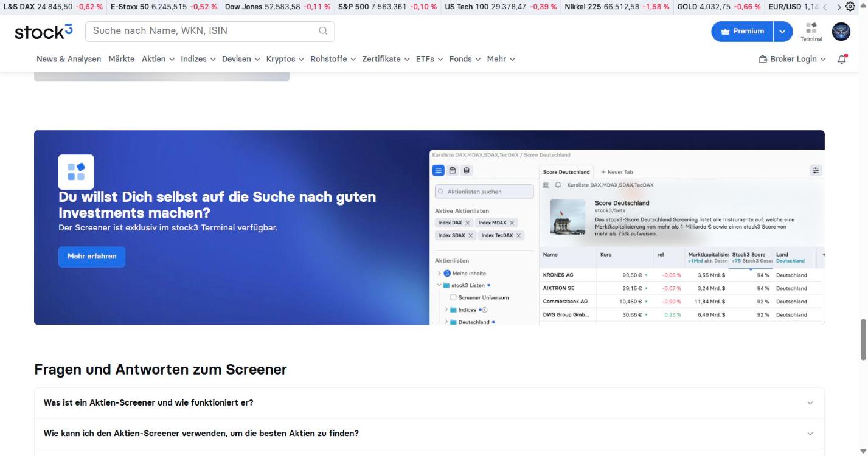Expand 'Wie kann ich den Aktien-Screener verwenden' question
Image resolution: width=868 pixels, height=456 pixels.
(x=429, y=434)
